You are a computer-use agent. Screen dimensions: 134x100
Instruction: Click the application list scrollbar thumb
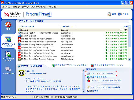pos(129,37)
